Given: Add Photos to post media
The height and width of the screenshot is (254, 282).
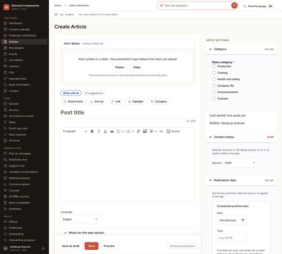Looking at the screenshot, I should (120, 67).
